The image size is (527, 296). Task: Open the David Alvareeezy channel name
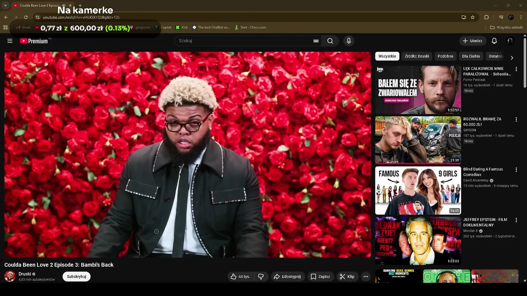coord(476,180)
